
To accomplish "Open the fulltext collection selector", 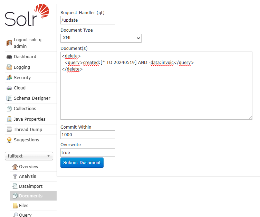I will pyautogui.click(x=29, y=156).
